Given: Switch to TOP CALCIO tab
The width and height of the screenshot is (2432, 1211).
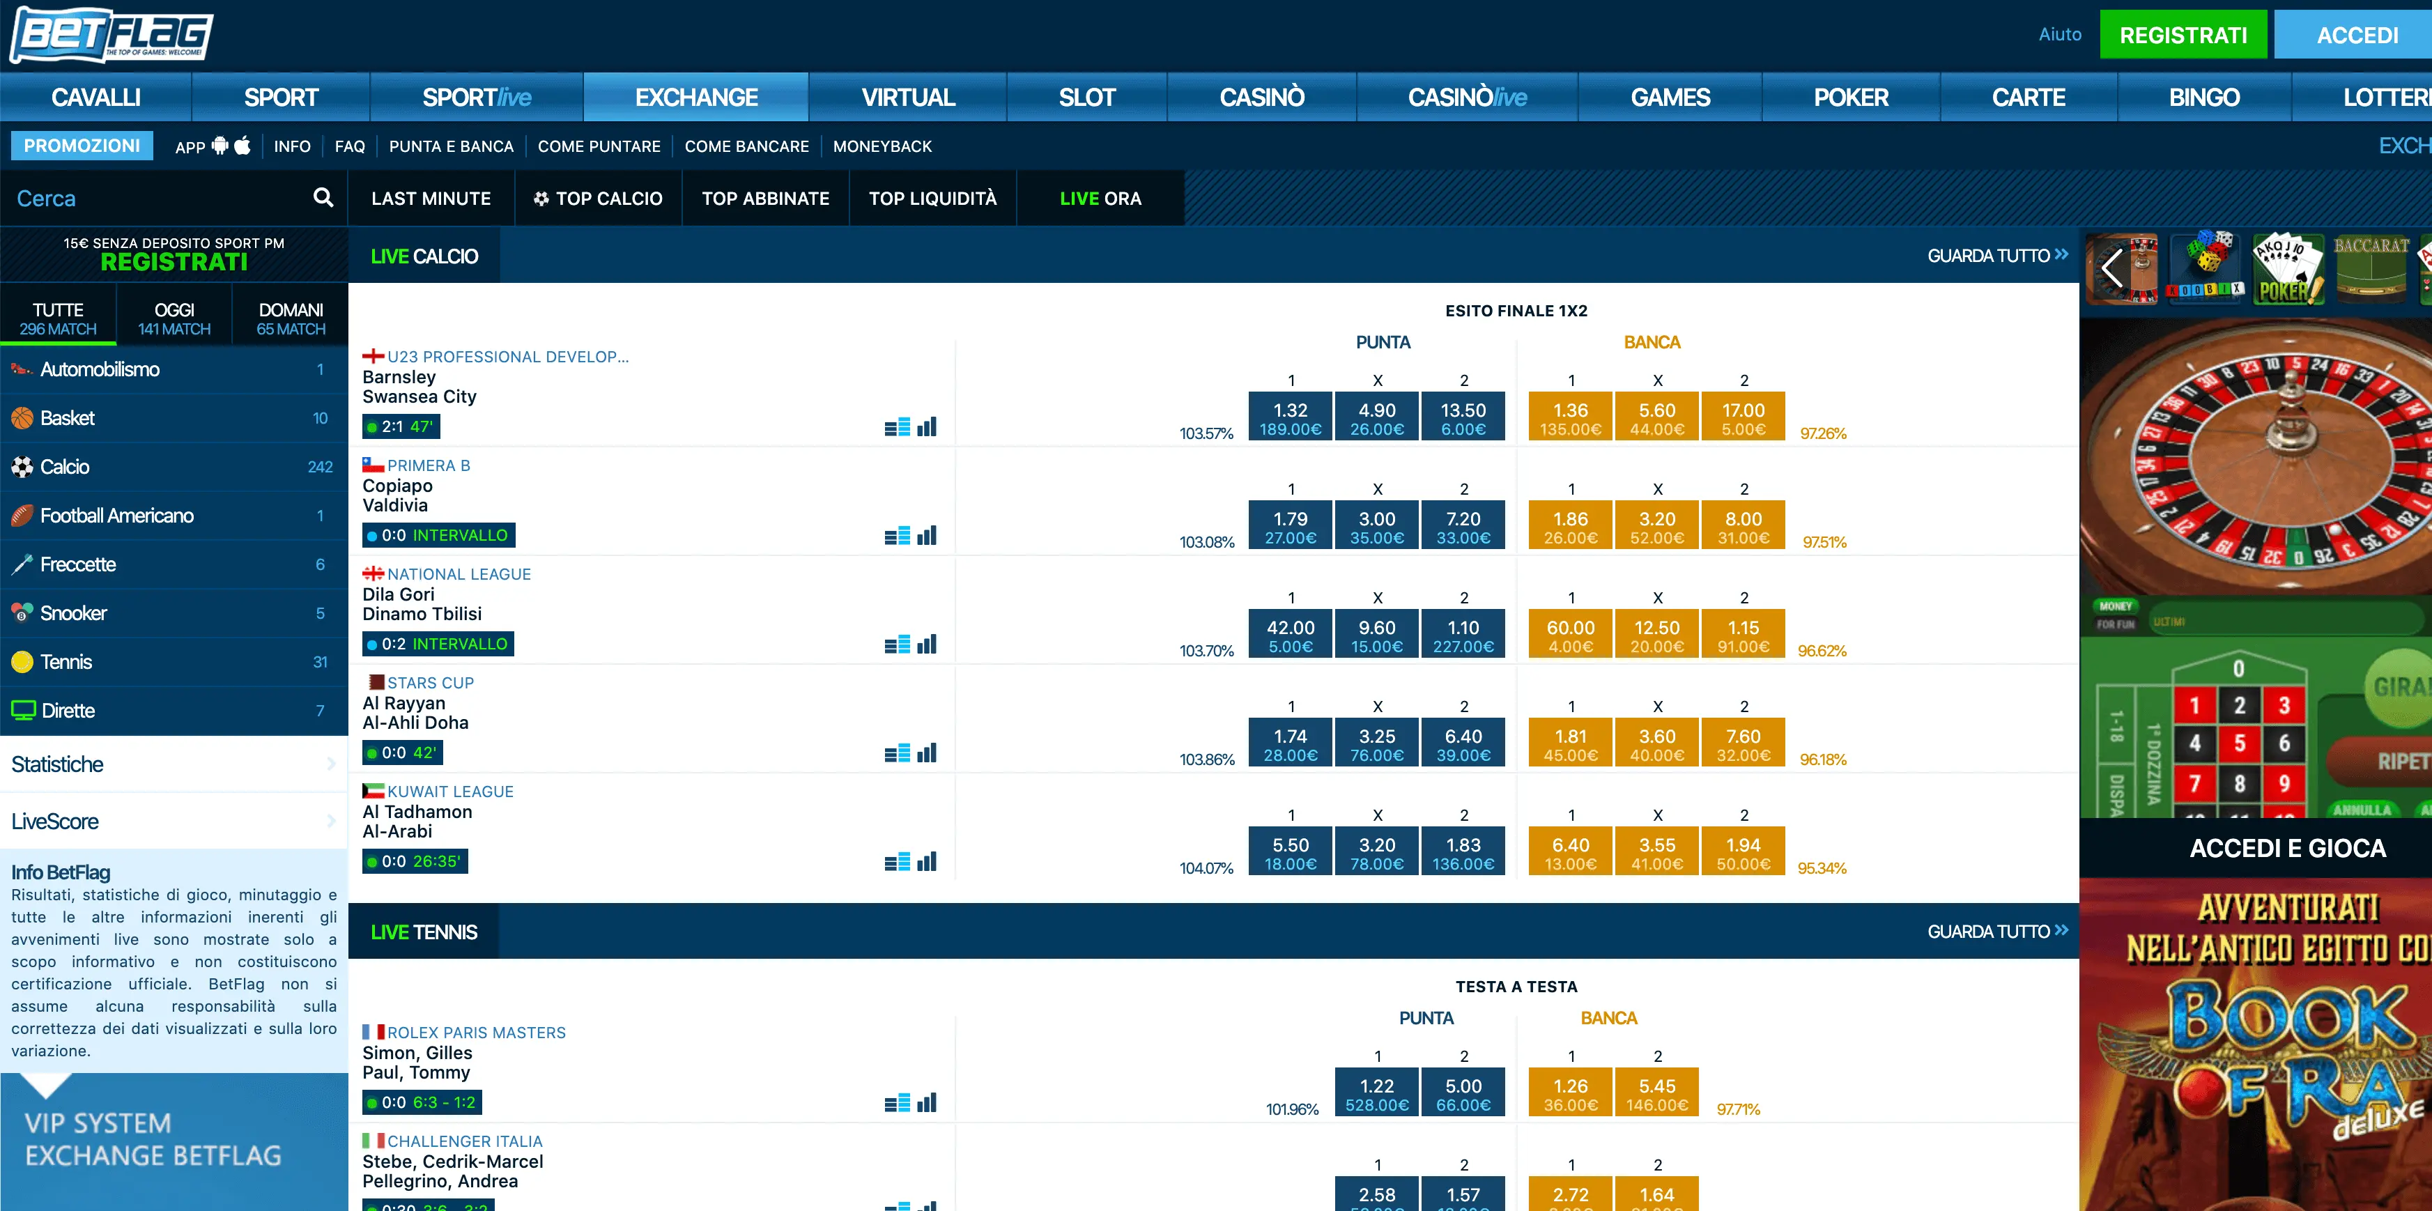Looking at the screenshot, I should (599, 198).
